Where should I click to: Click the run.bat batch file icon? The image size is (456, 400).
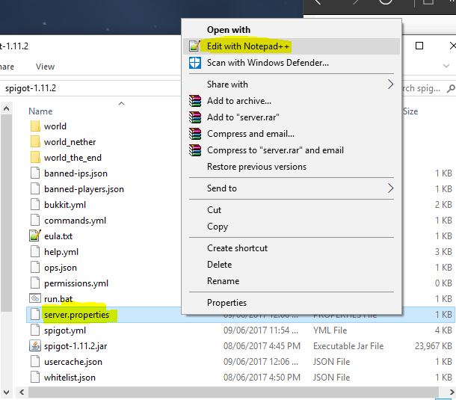tap(35, 298)
